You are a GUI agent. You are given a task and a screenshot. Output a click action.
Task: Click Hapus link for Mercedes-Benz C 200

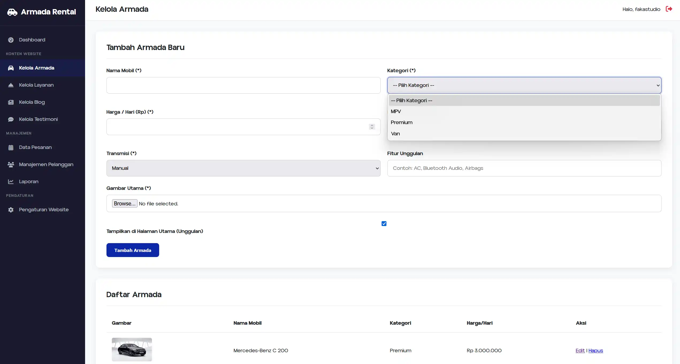point(595,351)
